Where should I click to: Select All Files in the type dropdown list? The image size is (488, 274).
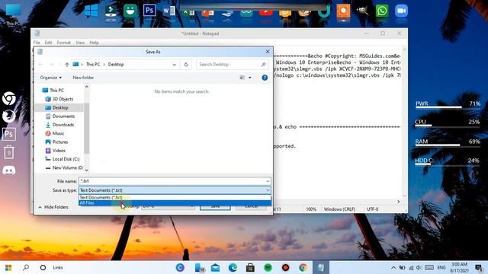(x=175, y=203)
